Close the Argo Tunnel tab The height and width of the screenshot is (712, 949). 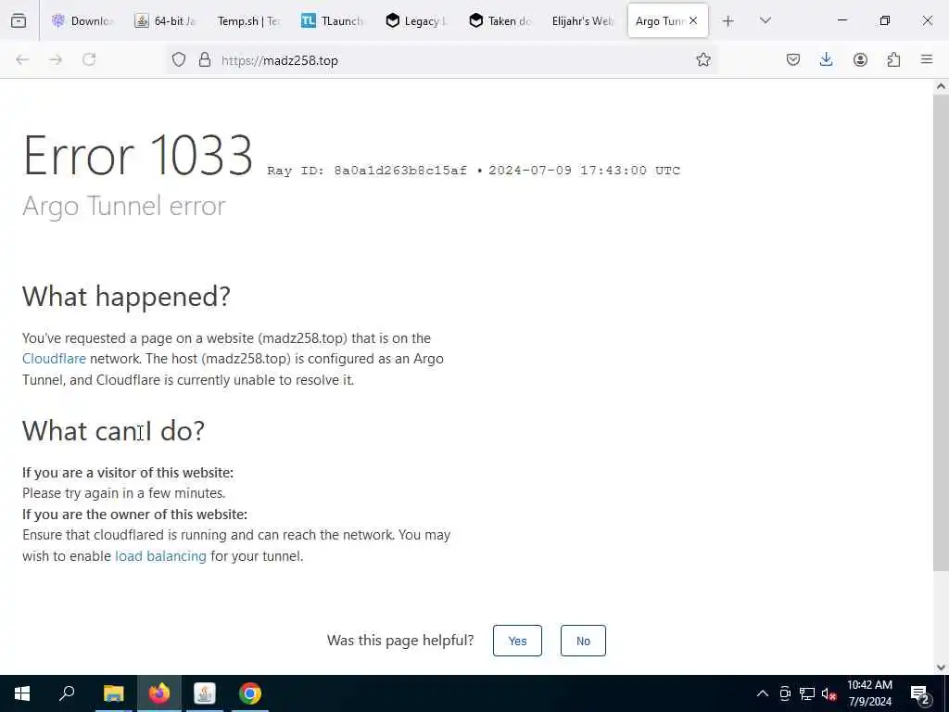[x=693, y=20]
